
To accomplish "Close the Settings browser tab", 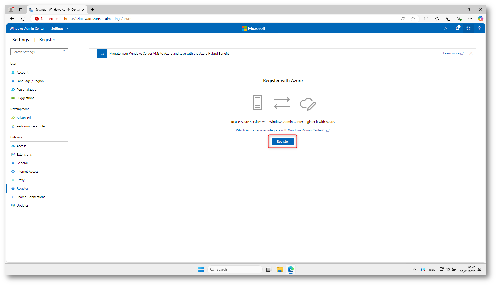I will tap(83, 10).
